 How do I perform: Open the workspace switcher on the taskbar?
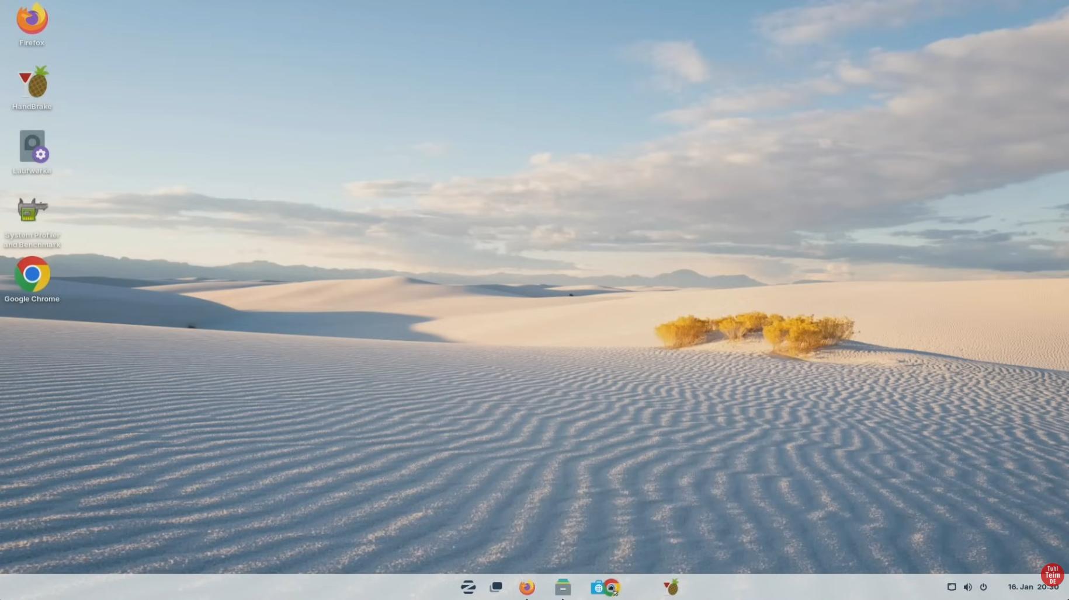[496, 587]
